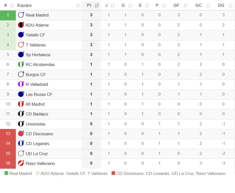Open the Getafe CF team name

click(x=35, y=35)
